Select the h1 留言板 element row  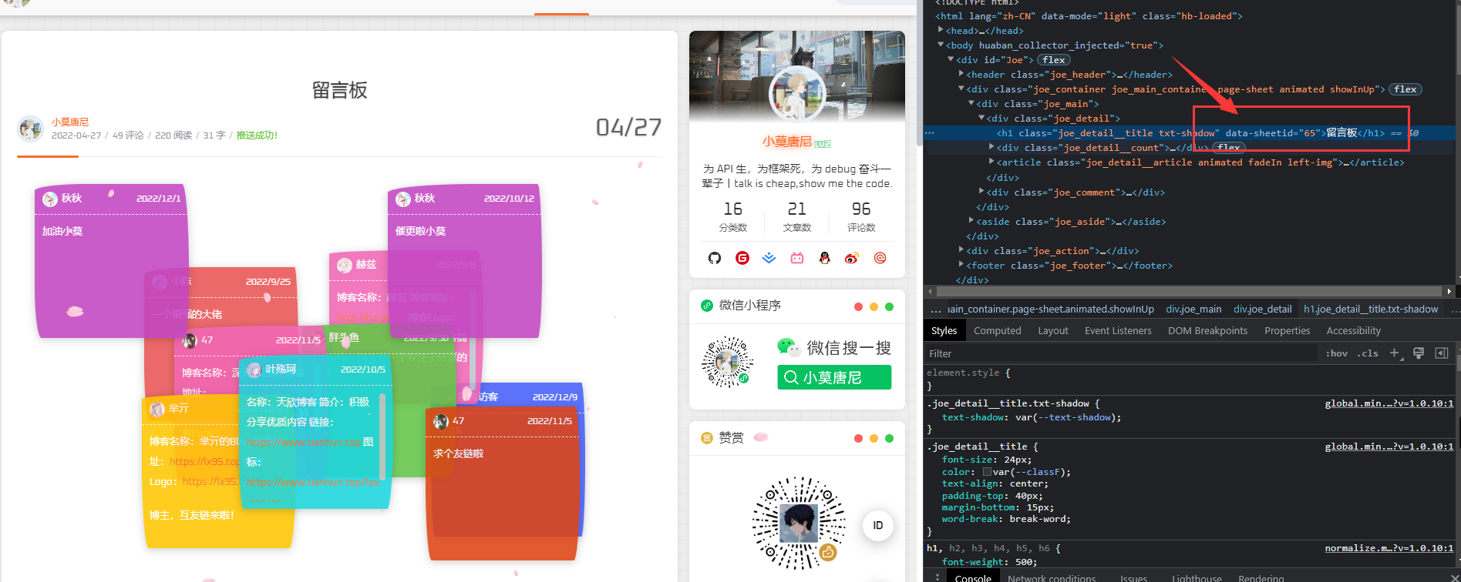(x=1189, y=133)
